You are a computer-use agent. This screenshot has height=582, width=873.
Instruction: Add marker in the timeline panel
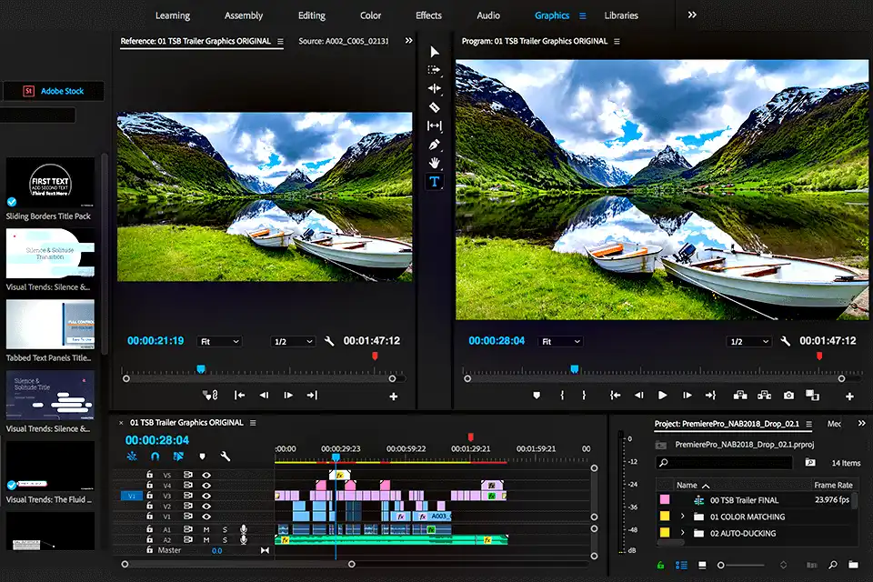click(x=202, y=457)
